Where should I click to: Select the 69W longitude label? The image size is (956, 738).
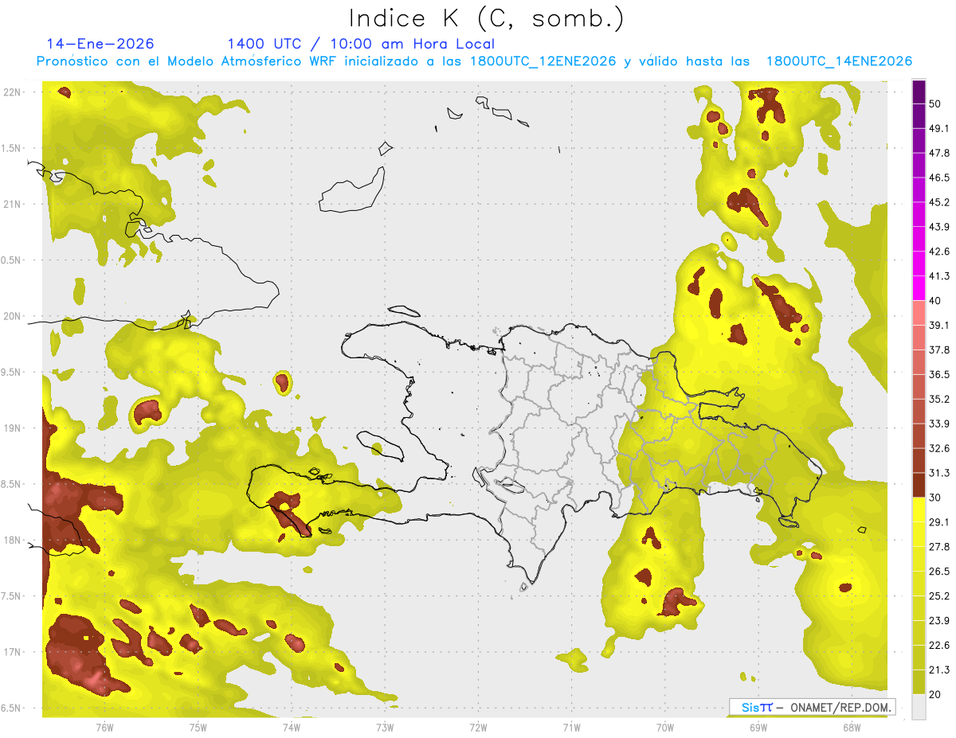point(758,727)
